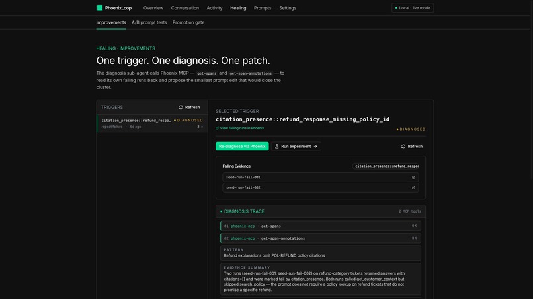Open seed-run-fail-001 evidence row

tap(321, 177)
